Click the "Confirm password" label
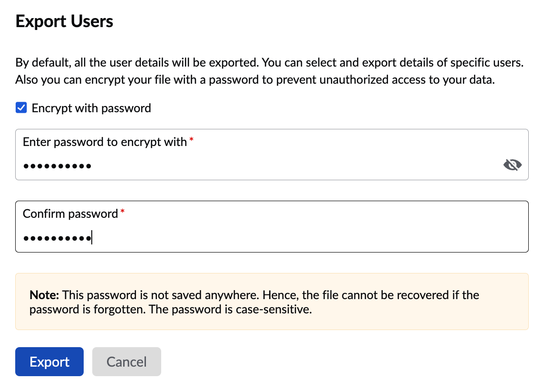This screenshot has width=543, height=389. pos(70,214)
